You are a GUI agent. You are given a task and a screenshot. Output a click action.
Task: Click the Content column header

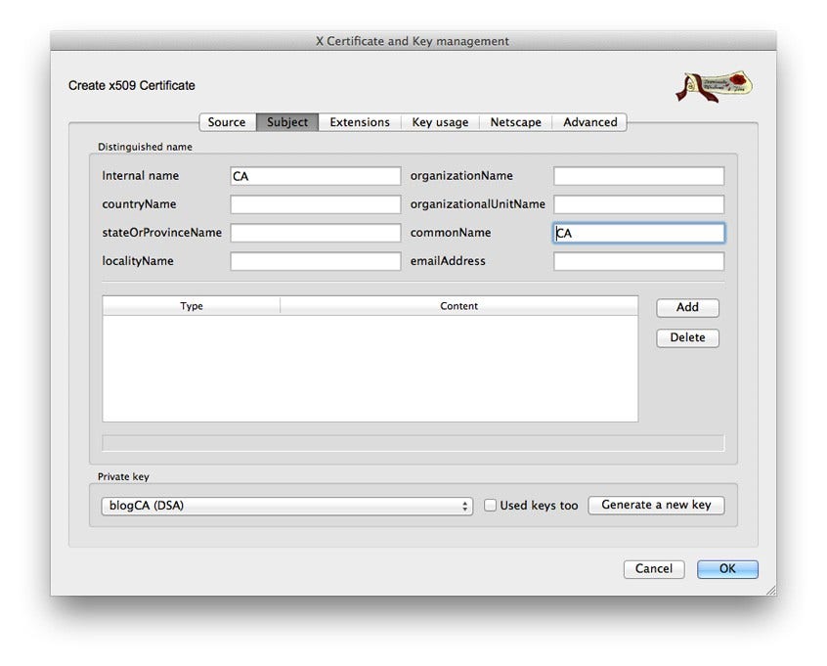tap(459, 305)
